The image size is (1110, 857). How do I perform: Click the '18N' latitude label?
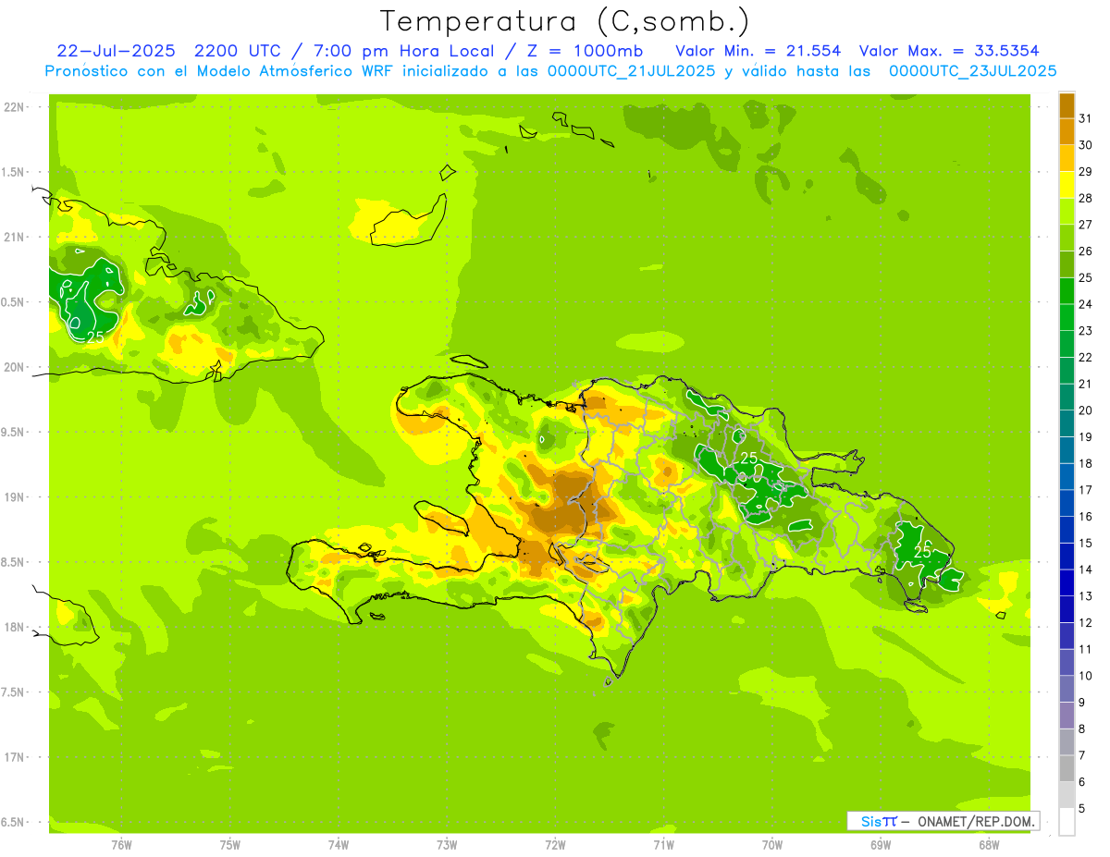pyautogui.click(x=14, y=627)
